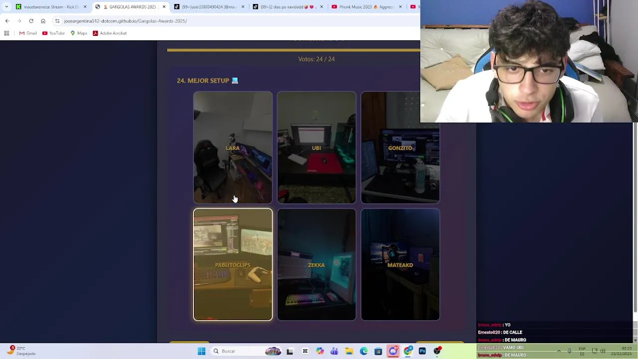This screenshot has height=359, width=638.
Task: Select the PABLITOCLIPS setup card
Action: pos(233,265)
